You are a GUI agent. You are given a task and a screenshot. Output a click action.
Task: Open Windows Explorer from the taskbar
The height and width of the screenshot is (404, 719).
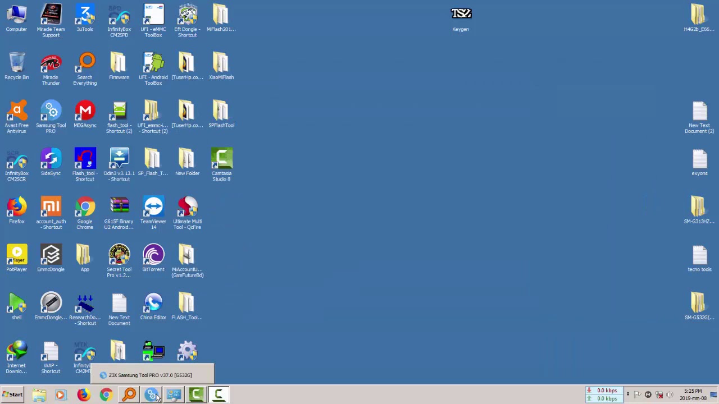[x=39, y=395]
